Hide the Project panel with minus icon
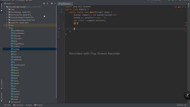 coord(55,4)
